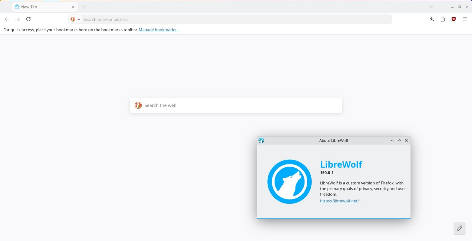Click the uBlock Origin extension icon
The image size is (472, 241).
[454, 19]
